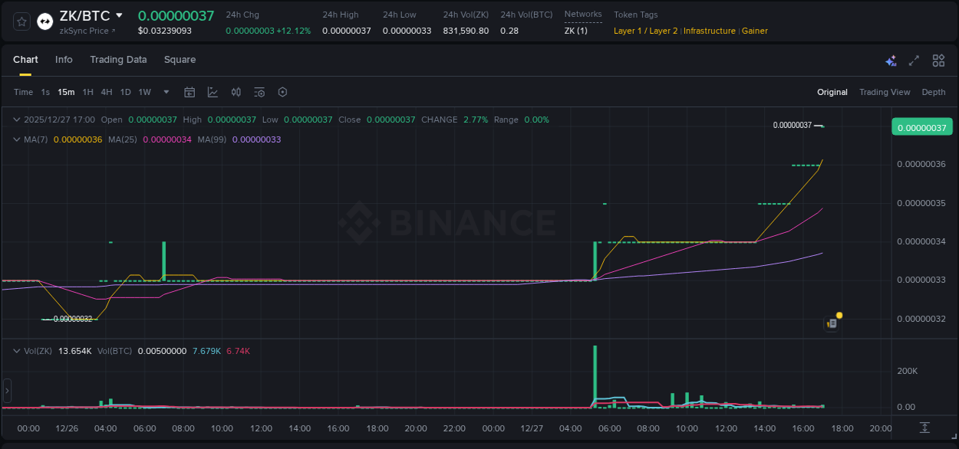Screen dimensions: 959x449
Task: Switch to the Trading View chart mode
Action: click(x=884, y=92)
